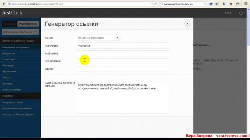This screenshot has height=140, width=250.
Task: Go to the browser home page icon
Action: coord(231,4)
